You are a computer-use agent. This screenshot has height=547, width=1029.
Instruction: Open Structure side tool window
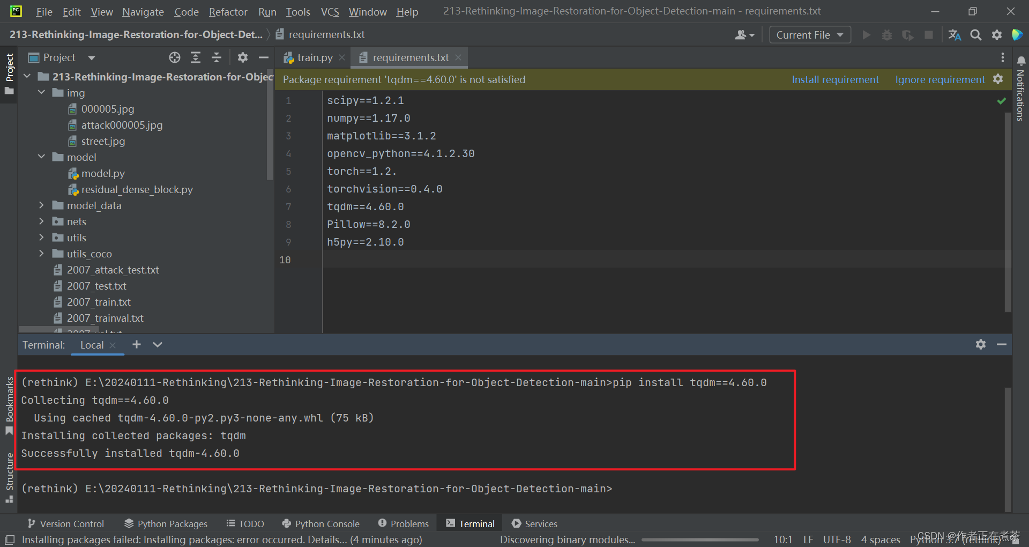9,477
